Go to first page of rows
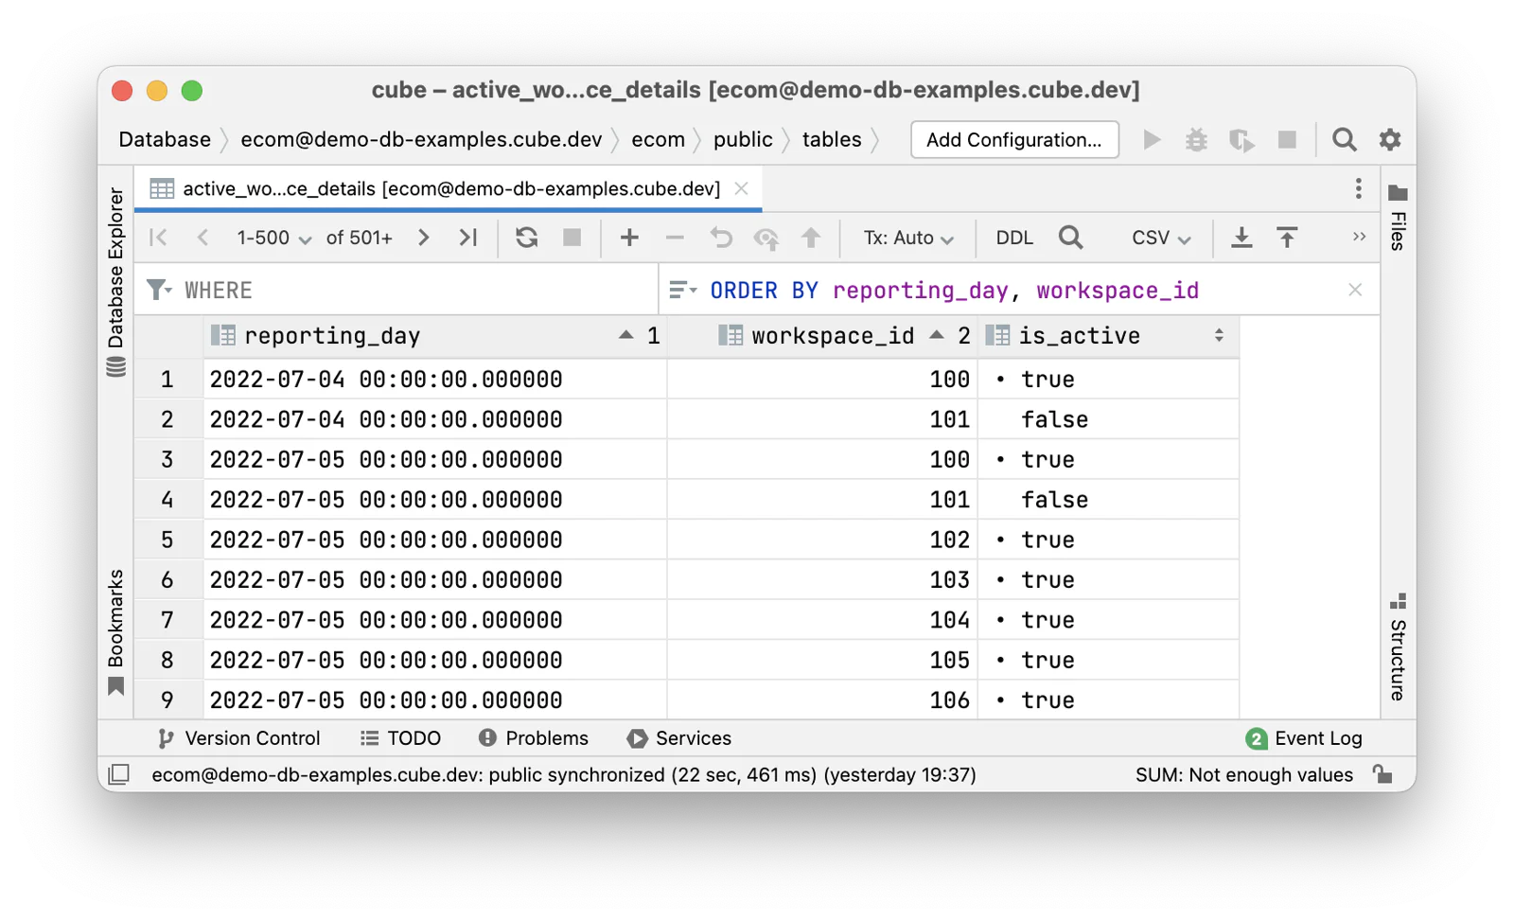Viewport: 1514px width, 921px height. [158, 238]
